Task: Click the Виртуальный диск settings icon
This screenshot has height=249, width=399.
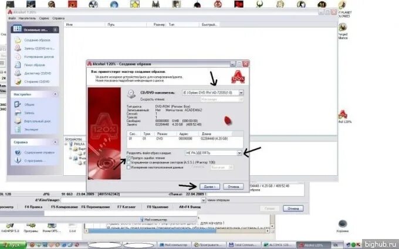Action: coord(18,121)
